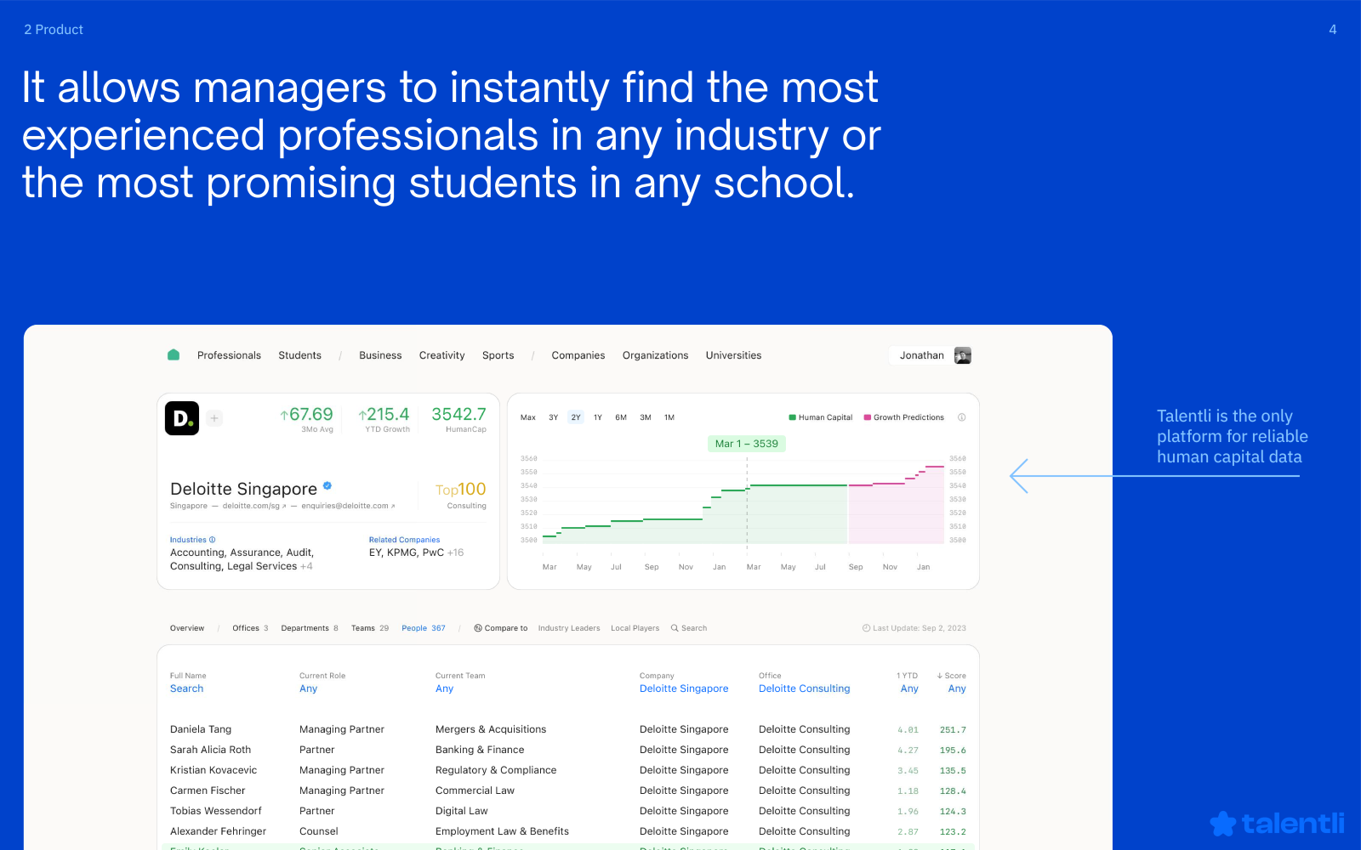Image resolution: width=1361 pixels, height=850 pixels.
Task: Open Carmen Fischer's profile row
Action: 568,790
